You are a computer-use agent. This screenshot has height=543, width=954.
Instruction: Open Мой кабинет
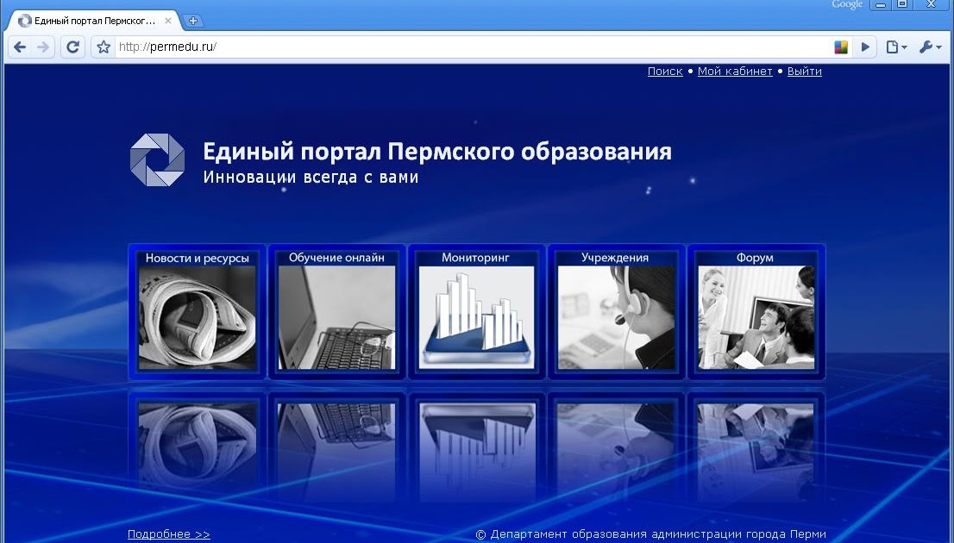(x=734, y=72)
